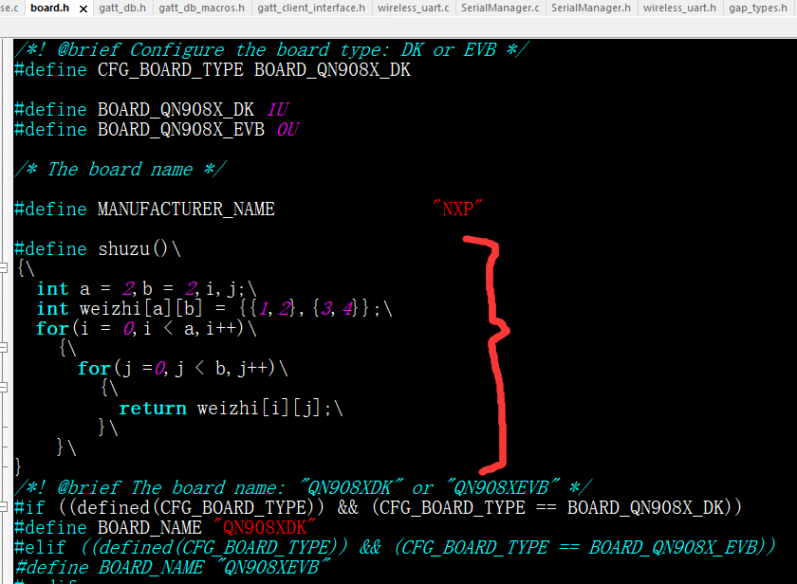Open the gatt_db_macros.h tab
This screenshot has height=584, width=797.
tap(201, 9)
